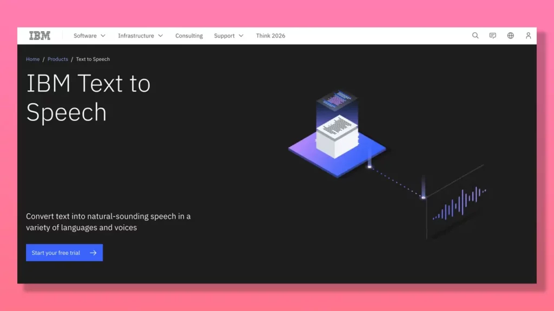Expand the Infrastructure dropdown chevron
Screen dimensions: 554x311
[x=161, y=36]
